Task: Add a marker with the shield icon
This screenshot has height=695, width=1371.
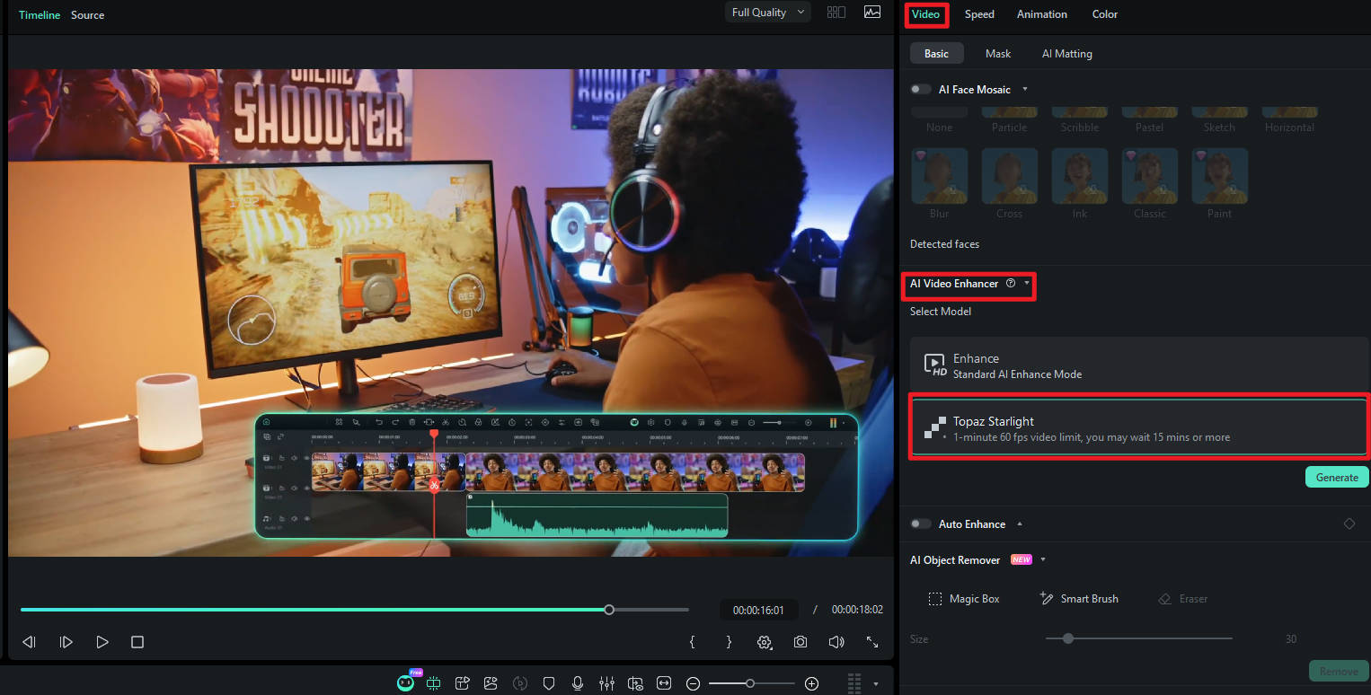Action: [x=548, y=683]
